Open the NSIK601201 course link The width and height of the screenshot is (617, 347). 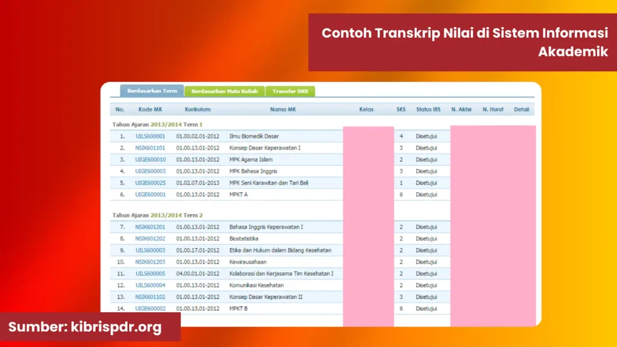click(150, 227)
